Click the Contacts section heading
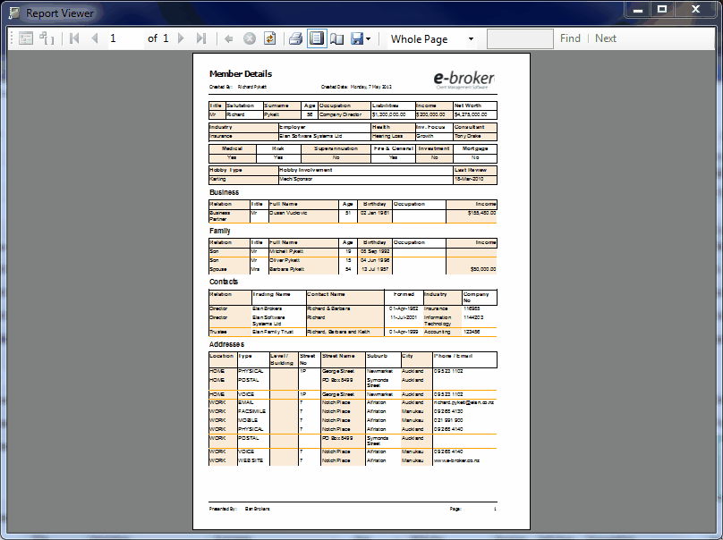Screen dimensions: 723x540 [224, 282]
